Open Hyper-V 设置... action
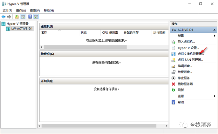218x134 pixels. (188, 48)
